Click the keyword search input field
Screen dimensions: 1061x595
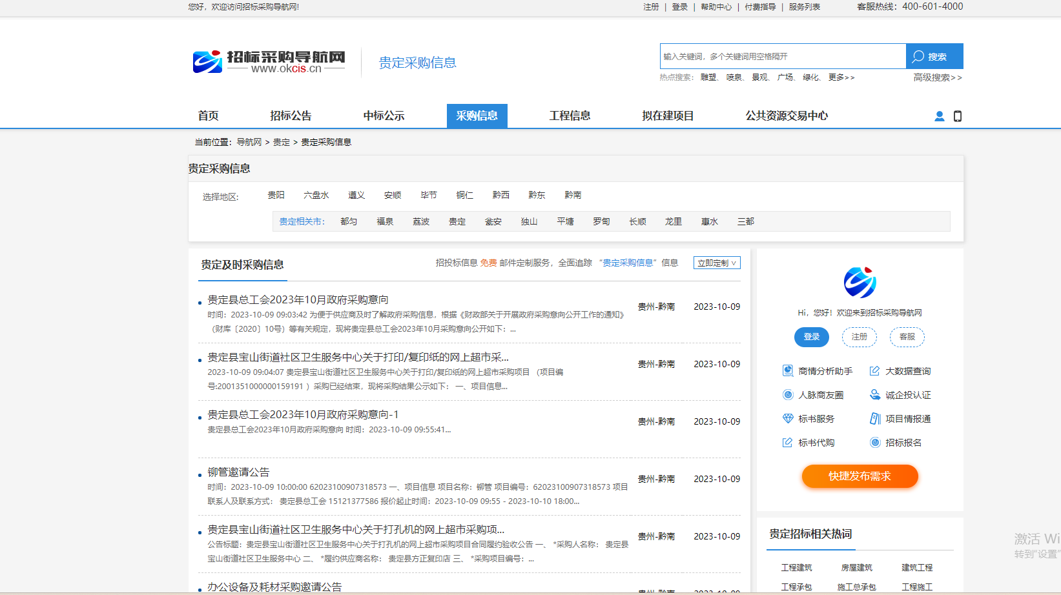[x=783, y=56]
